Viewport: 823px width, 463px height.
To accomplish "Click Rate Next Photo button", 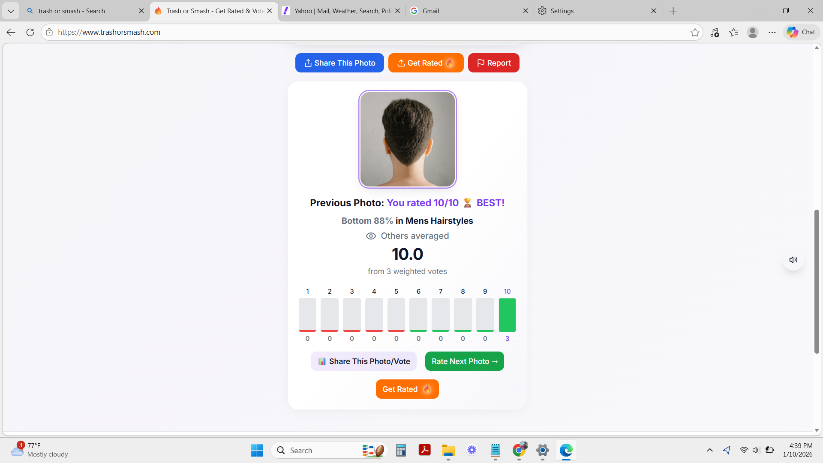I will (465, 361).
